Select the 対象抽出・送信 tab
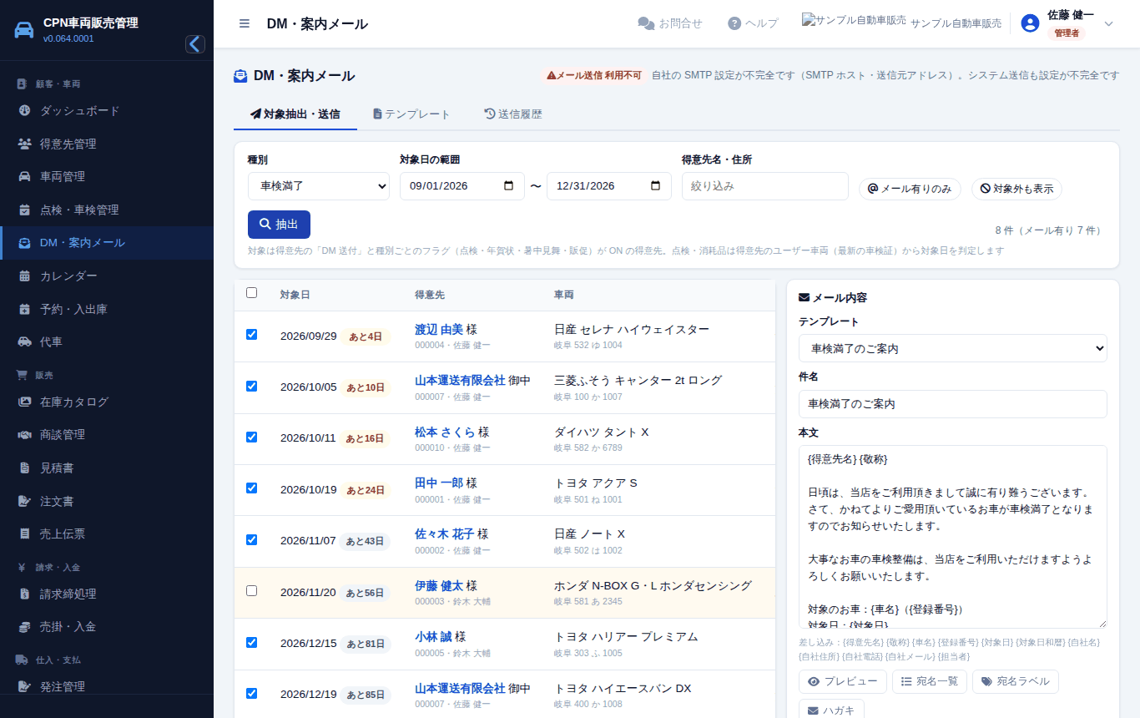1140x718 pixels. [295, 114]
